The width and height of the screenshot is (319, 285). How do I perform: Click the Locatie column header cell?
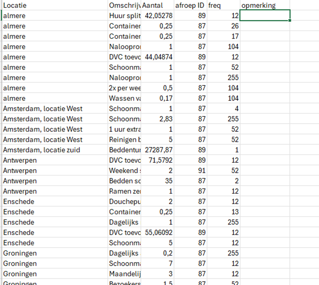click(x=55, y=5)
